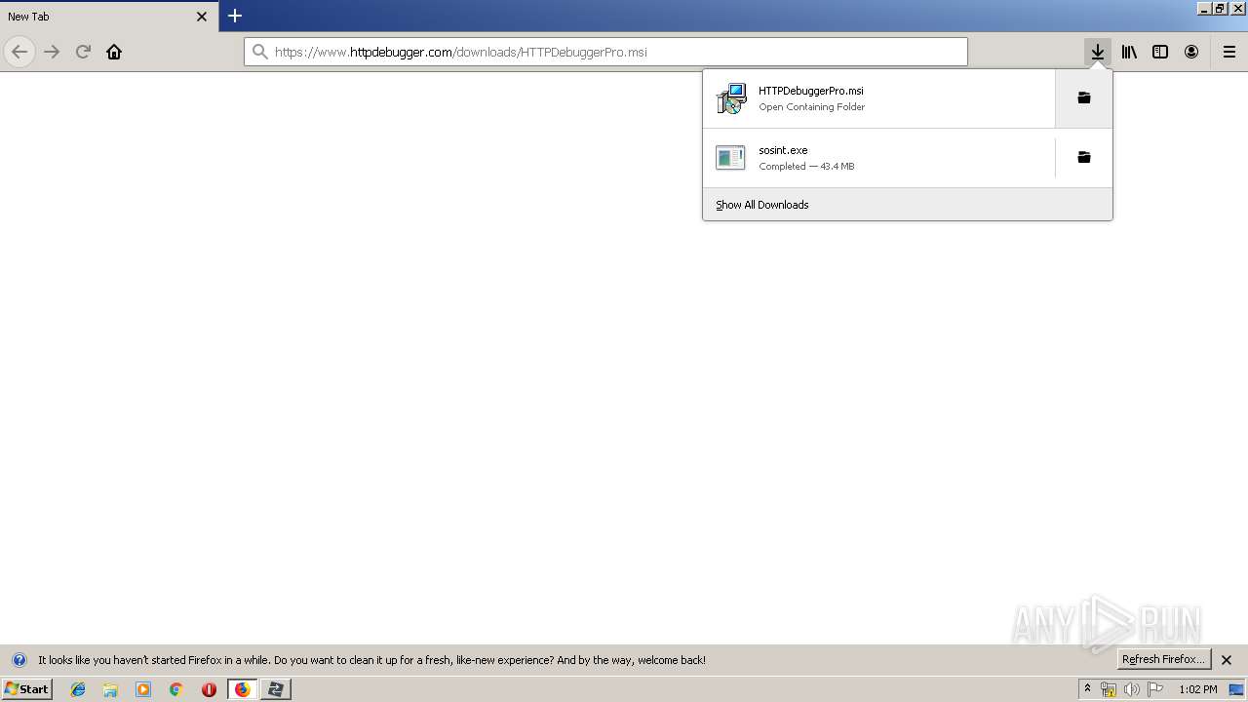This screenshot has height=702, width=1248.
Task: Launch Opera from taskbar
Action: [x=209, y=689]
